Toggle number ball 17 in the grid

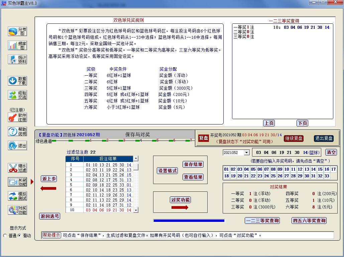click(333, 169)
